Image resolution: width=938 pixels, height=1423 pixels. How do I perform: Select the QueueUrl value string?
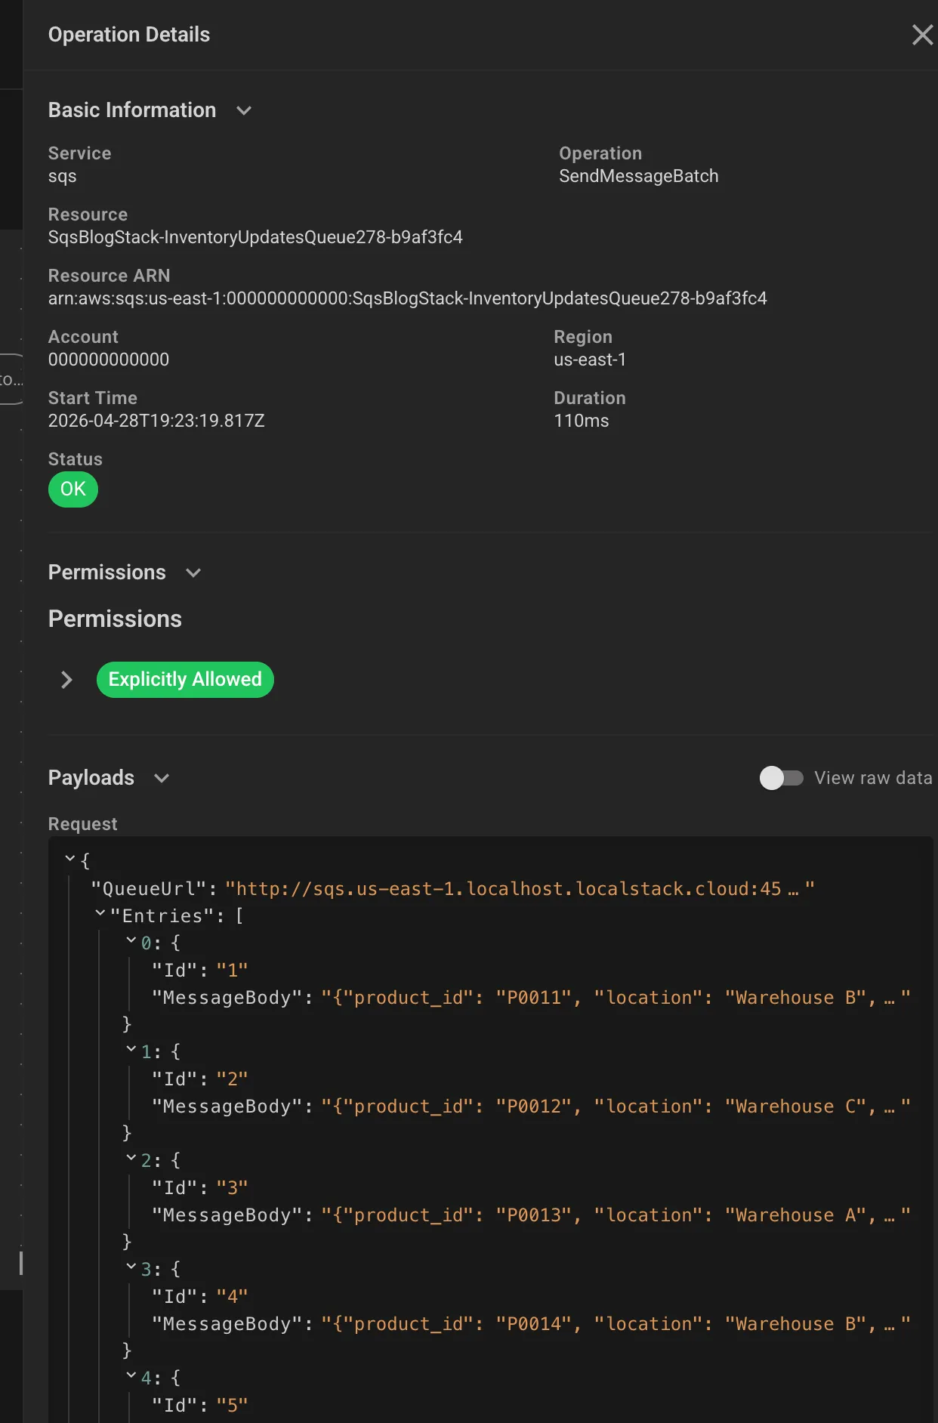point(520,889)
